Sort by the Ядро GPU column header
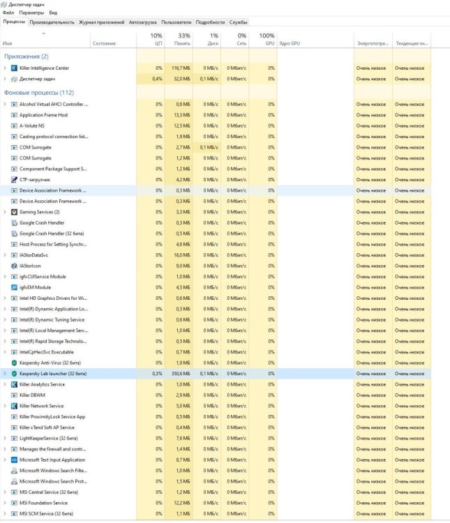This screenshot has height=523, width=450. click(315, 40)
